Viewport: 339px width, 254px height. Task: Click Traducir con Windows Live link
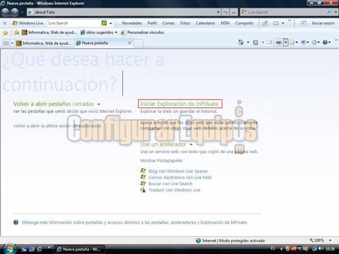tap(174, 190)
